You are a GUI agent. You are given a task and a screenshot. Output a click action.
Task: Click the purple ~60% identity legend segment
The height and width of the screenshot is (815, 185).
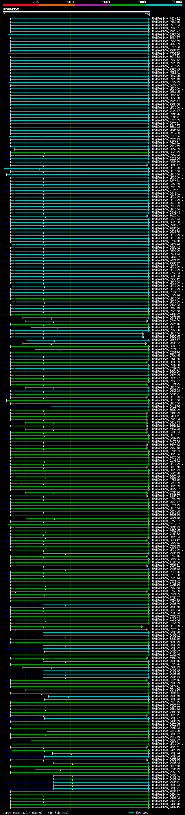93,5
